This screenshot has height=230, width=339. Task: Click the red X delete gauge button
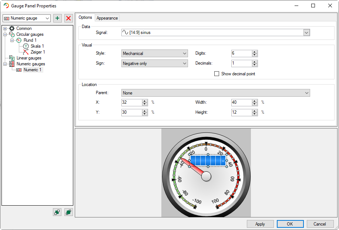point(68,18)
